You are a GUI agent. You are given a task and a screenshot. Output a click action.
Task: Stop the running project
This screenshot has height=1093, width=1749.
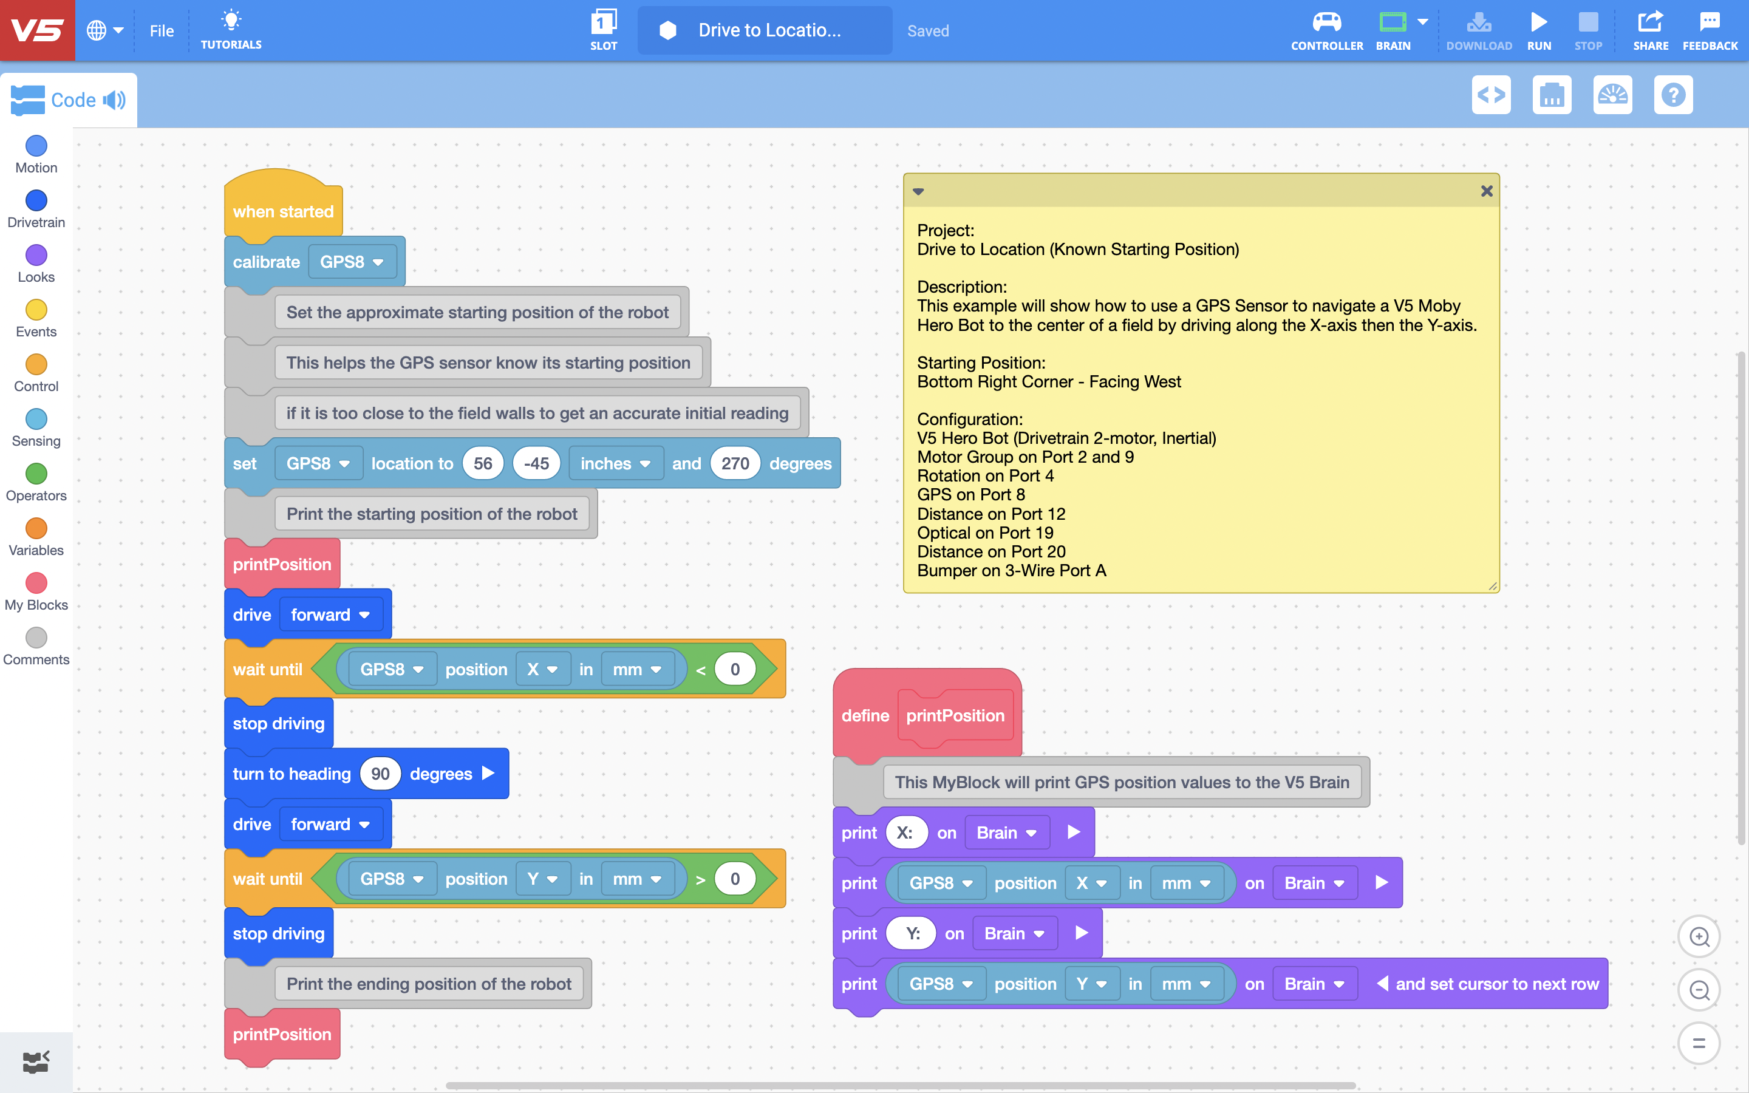click(x=1588, y=30)
